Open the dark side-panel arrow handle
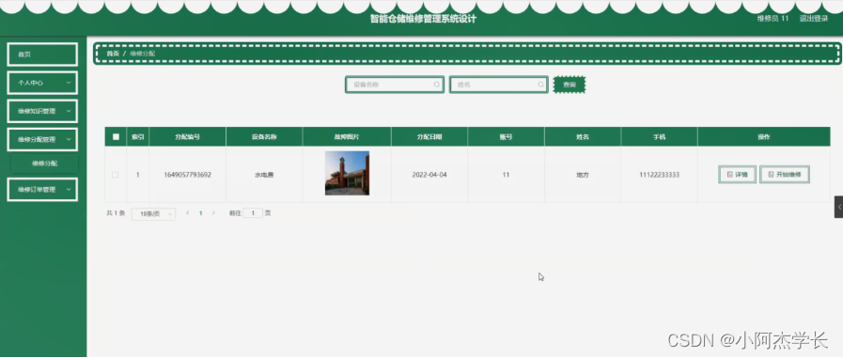Viewport: 843px width, 358px height. click(x=838, y=207)
